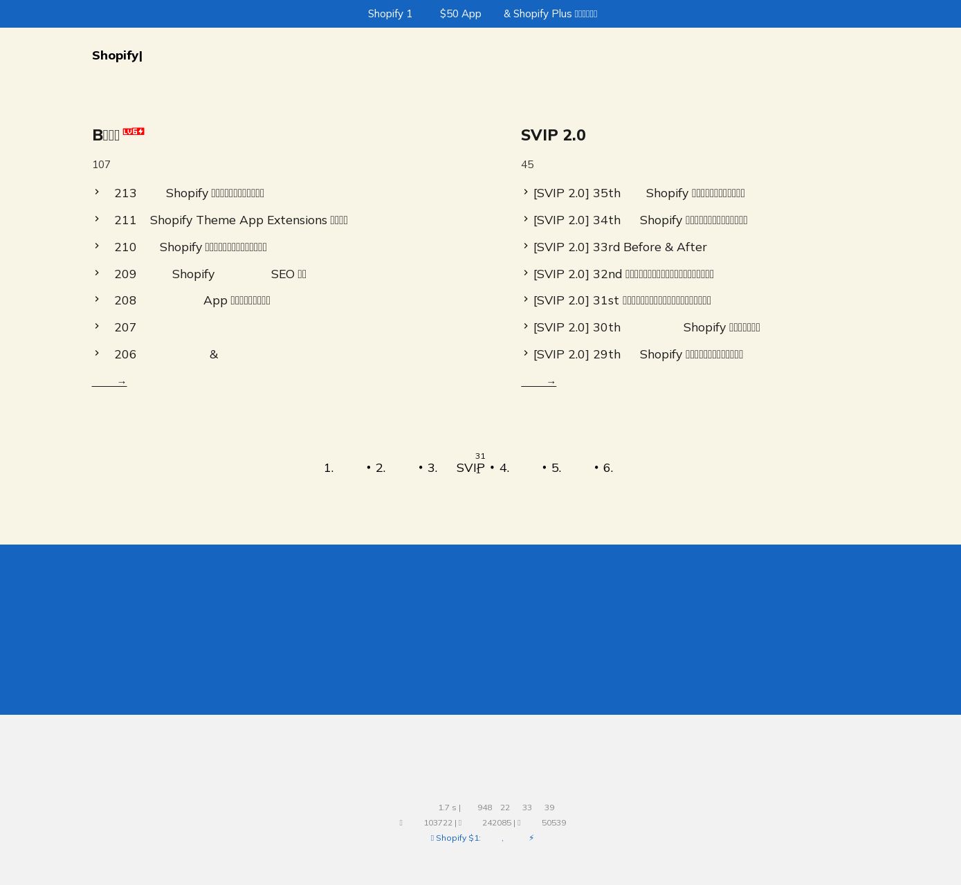This screenshot has width=961, height=885.
Task: Click footer statistic value 103722
Action: coord(438,823)
